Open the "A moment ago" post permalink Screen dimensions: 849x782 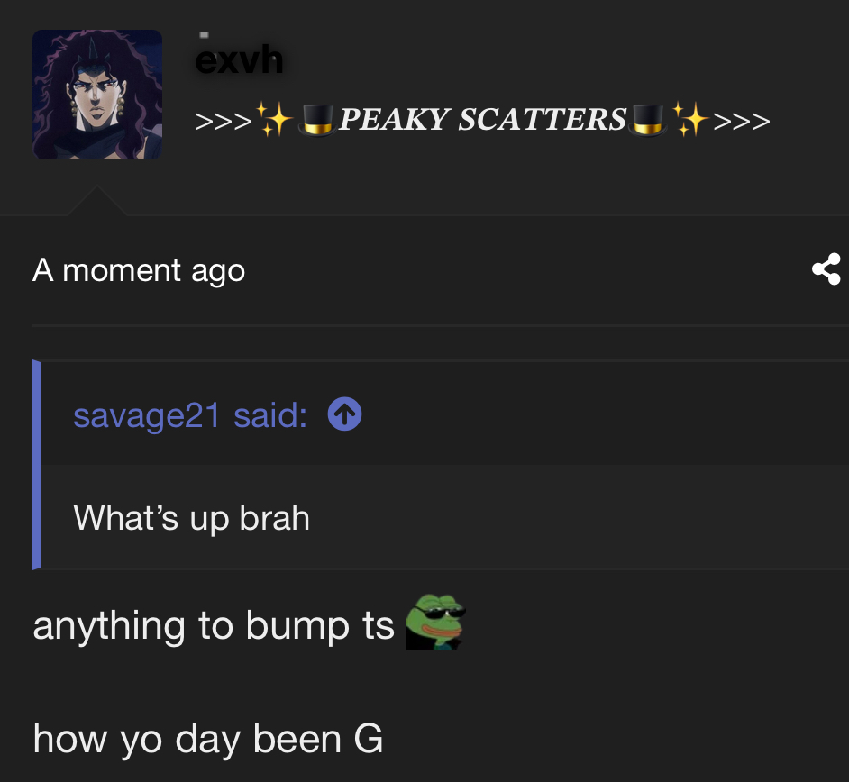pyautogui.click(x=139, y=270)
